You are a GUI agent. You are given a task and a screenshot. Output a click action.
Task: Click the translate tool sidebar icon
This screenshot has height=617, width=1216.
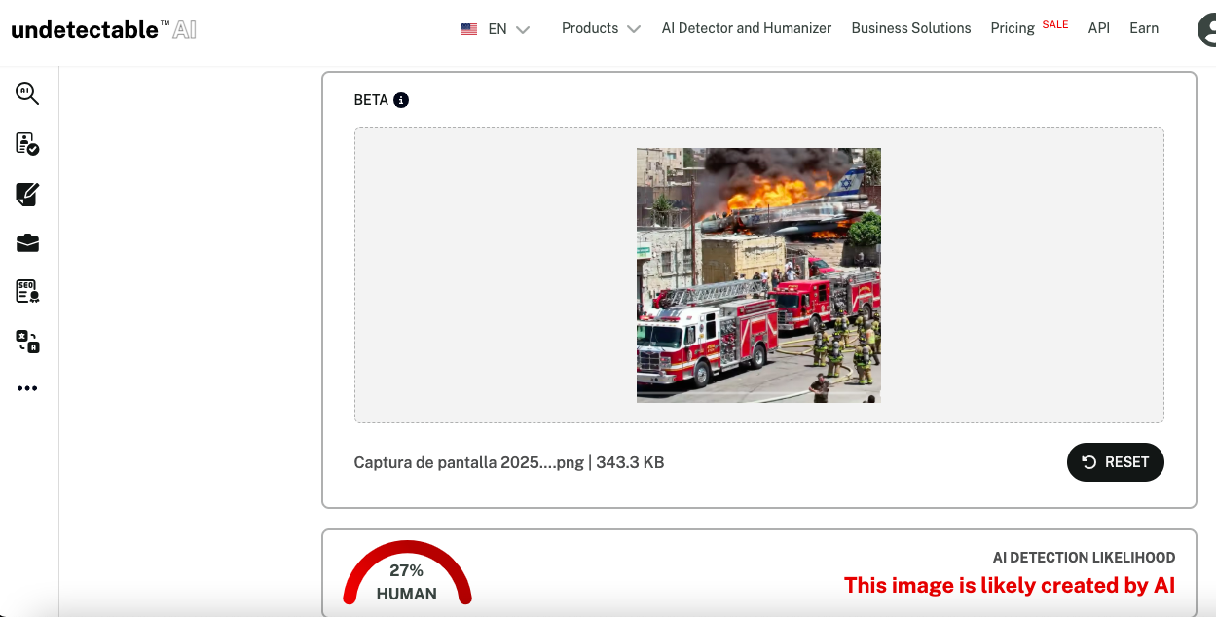point(27,341)
